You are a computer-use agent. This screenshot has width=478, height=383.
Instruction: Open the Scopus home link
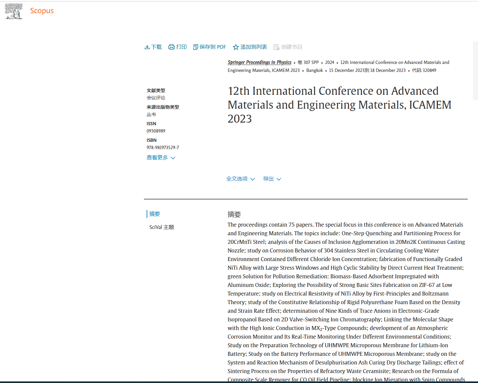(42, 11)
